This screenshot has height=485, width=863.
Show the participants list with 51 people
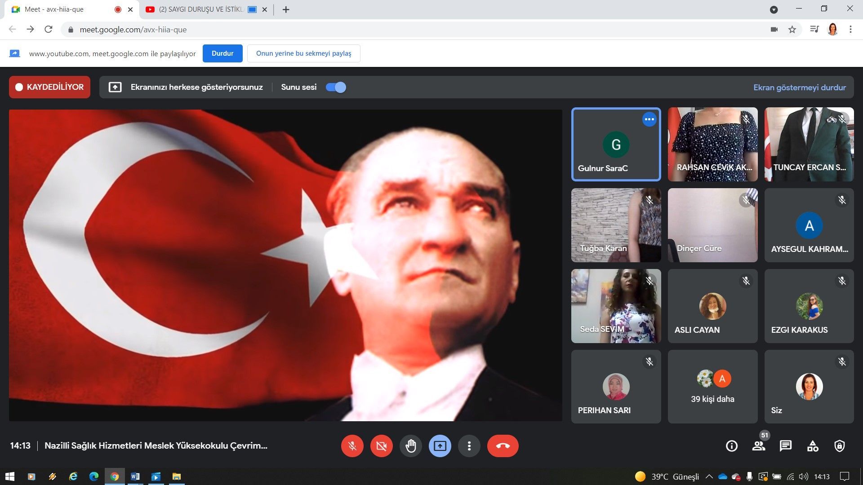pyautogui.click(x=759, y=446)
